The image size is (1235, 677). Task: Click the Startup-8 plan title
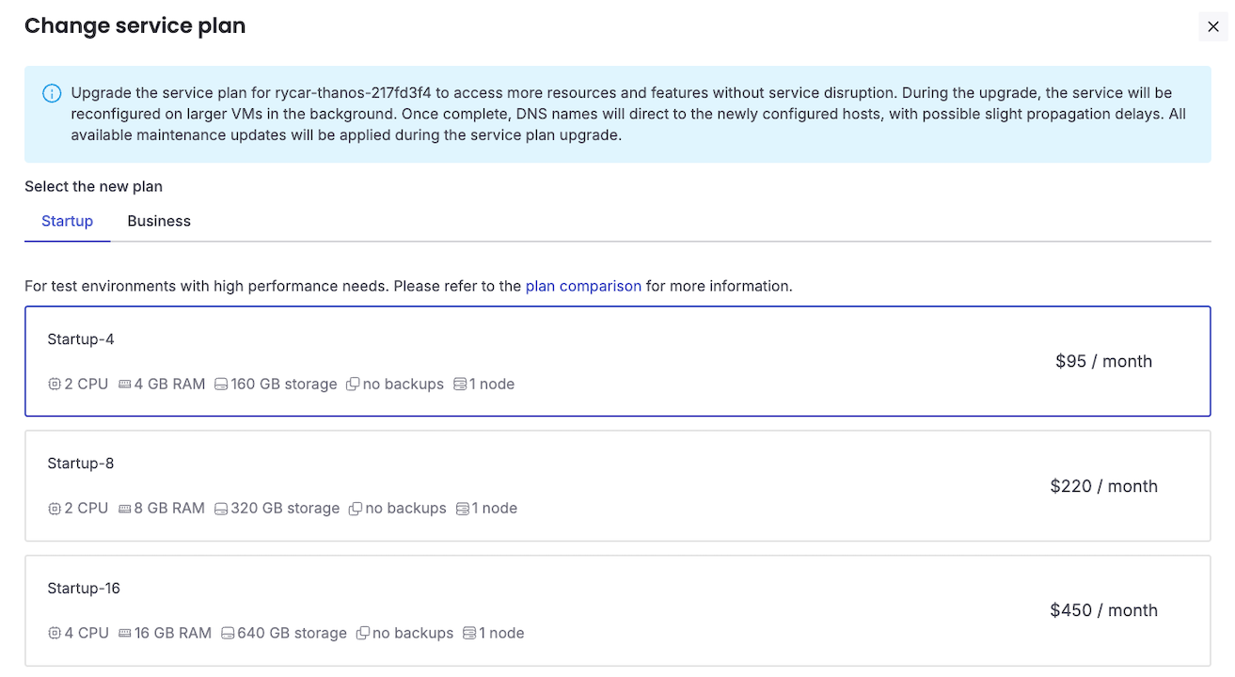tap(81, 463)
